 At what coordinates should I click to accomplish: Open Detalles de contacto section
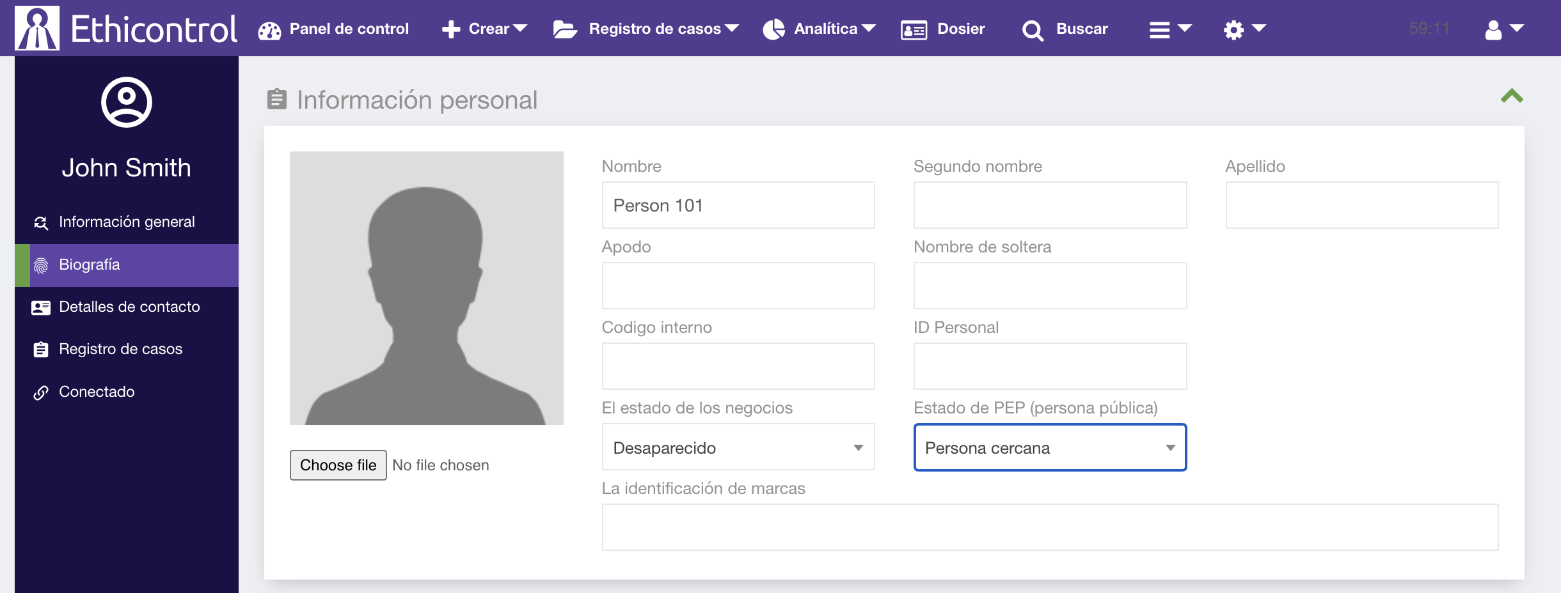click(127, 307)
